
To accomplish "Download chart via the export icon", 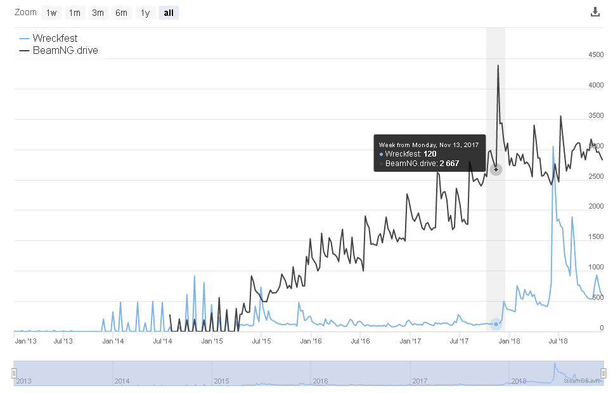I will point(595,12).
